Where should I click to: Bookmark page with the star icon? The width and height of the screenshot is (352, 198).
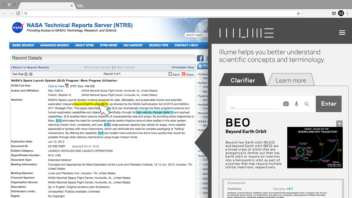(x=299, y=14)
